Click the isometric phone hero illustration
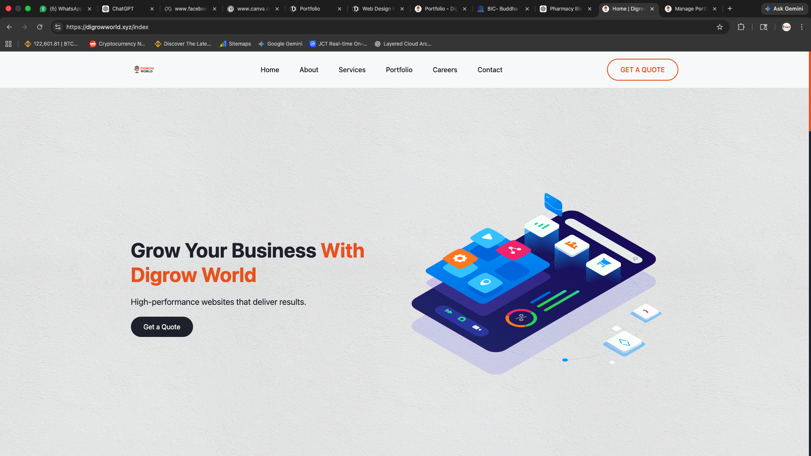Viewport: 811px width, 456px height. pyautogui.click(x=536, y=284)
